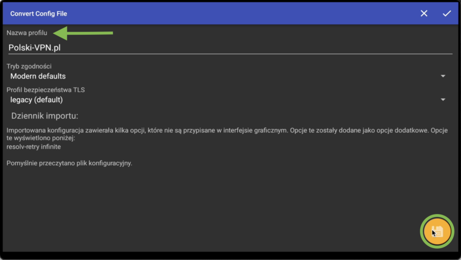Image resolution: width=461 pixels, height=260 pixels.
Task: Click the resolv-retry infinite log line
Action: [x=33, y=146]
